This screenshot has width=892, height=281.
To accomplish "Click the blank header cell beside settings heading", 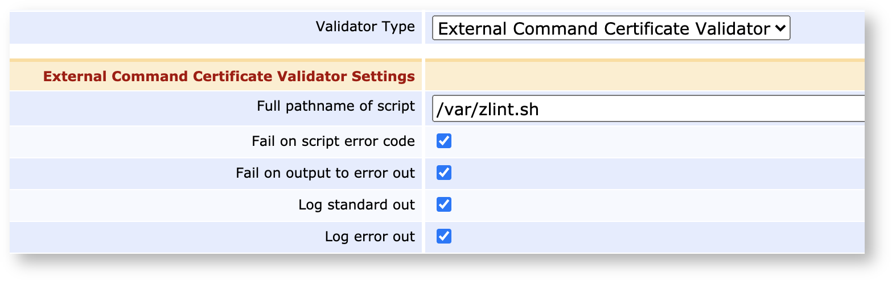I will click(643, 76).
